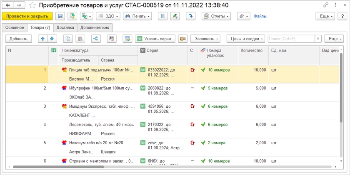The height and width of the screenshot is (175, 350).
Task: Click the copy rows icon
Action: pos(68,39)
